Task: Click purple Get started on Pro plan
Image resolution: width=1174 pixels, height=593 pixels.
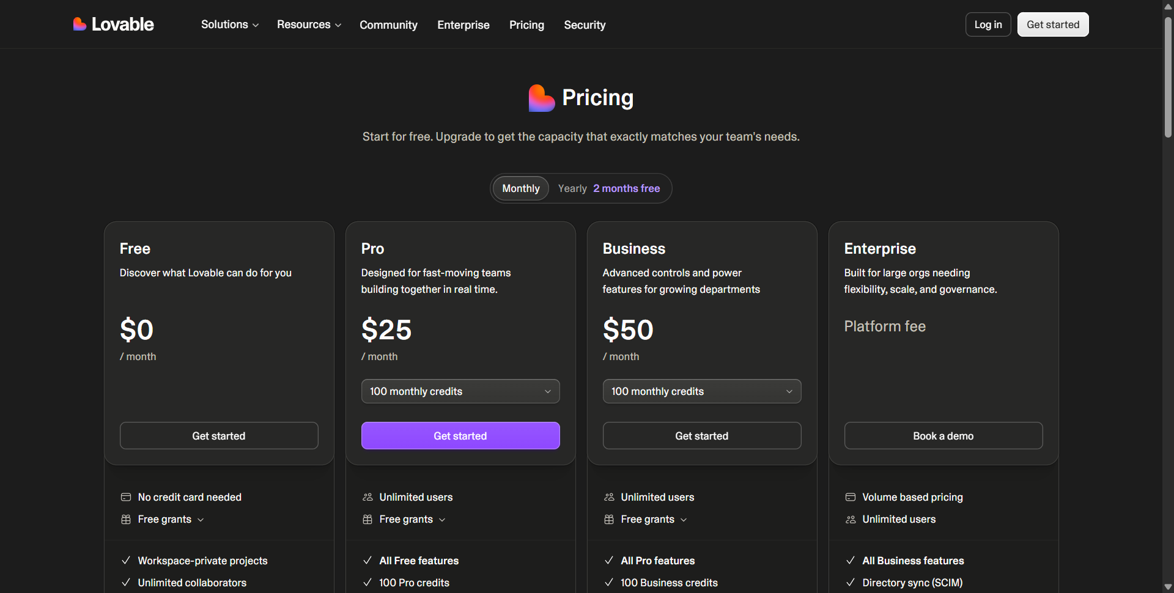Action: coord(460,436)
